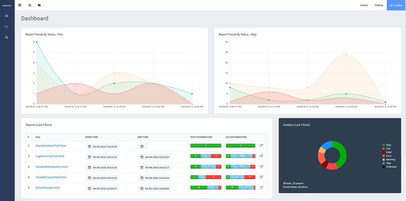Toggle the Fail legend entry in Analysis chart
406x201 pixels.
pyautogui.click(x=386, y=148)
